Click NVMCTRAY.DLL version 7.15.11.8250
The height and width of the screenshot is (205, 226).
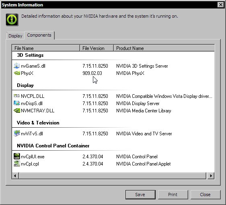(95, 111)
